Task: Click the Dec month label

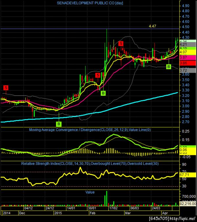Action: (x=22, y=213)
